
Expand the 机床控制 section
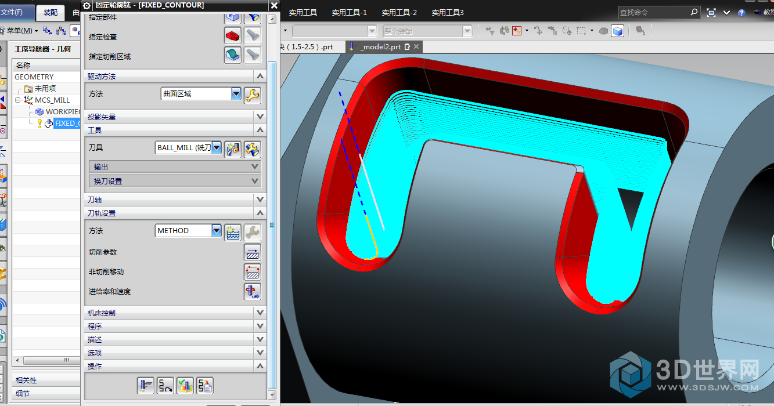[260, 313]
